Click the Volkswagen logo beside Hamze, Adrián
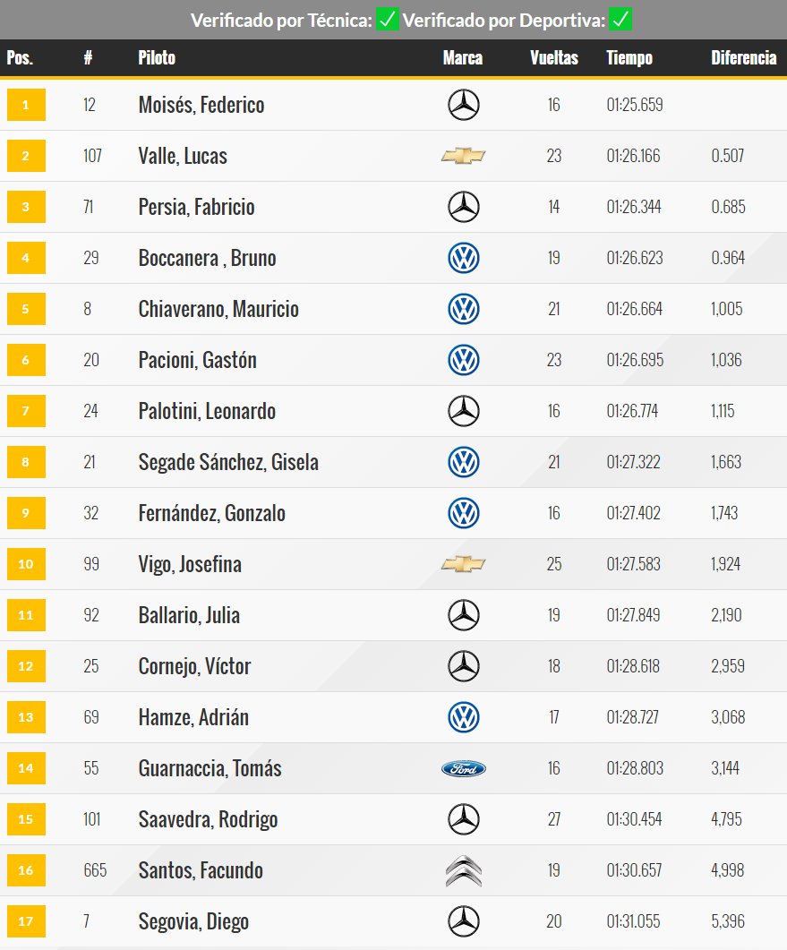The image size is (787, 950). [x=464, y=717]
